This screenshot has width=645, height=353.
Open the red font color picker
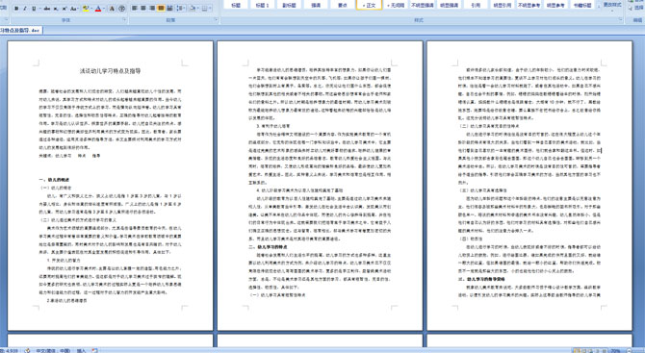click(98, 9)
